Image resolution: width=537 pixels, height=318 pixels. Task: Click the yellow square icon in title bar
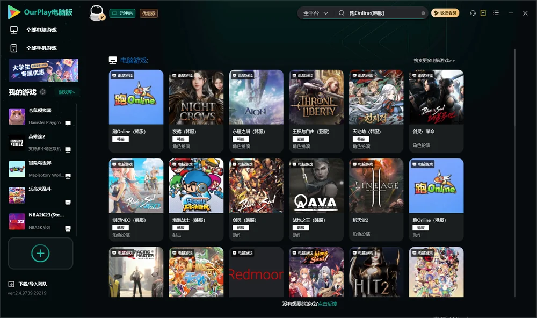(x=483, y=13)
